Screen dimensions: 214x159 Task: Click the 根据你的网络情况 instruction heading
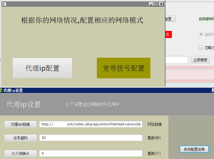pyautogui.click(x=82, y=20)
